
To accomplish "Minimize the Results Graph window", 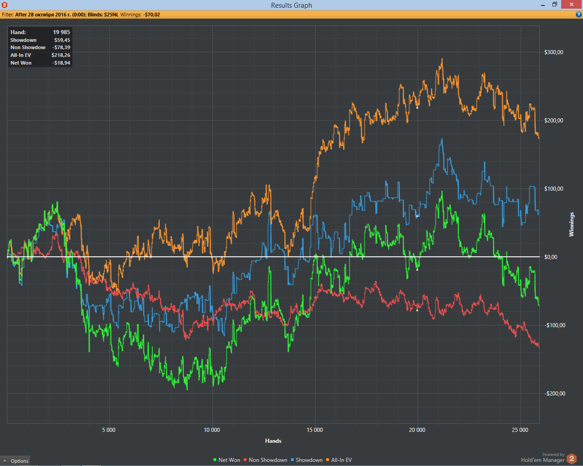I will point(543,5).
